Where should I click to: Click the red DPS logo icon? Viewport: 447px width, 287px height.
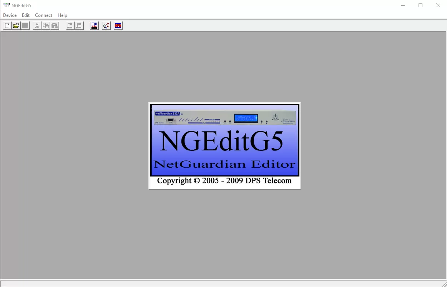coord(118,26)
